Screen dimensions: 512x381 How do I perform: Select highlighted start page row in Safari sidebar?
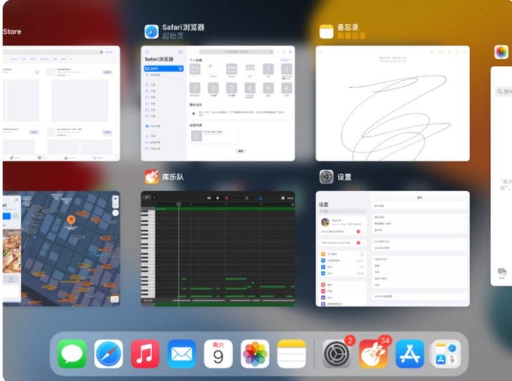tap(164, 69)
